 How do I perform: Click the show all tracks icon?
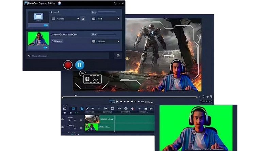click(x=65, y=113)
